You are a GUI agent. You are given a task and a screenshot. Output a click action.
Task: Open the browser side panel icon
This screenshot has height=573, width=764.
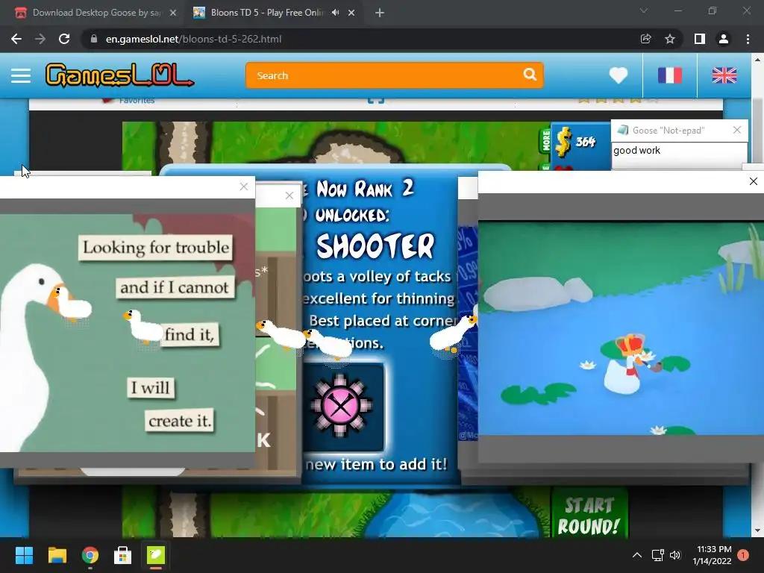699,39
